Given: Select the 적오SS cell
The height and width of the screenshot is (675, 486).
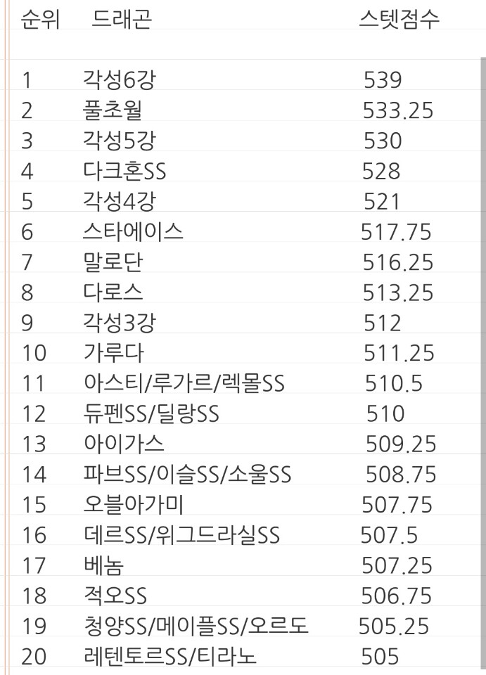Looking at the screenshot, I should pos(115,596).
